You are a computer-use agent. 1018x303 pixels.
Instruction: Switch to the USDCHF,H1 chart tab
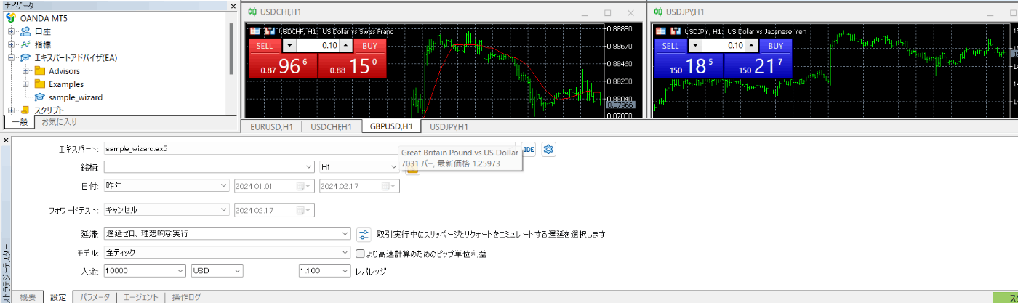tap(332, 126)
